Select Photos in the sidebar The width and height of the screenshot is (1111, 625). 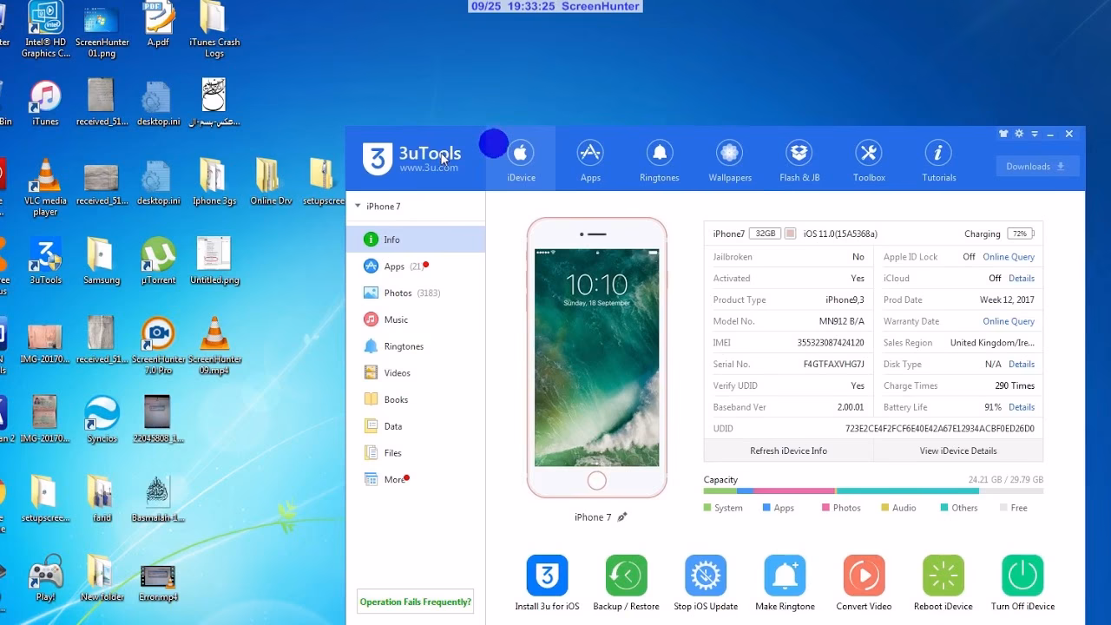click(398, 293)
